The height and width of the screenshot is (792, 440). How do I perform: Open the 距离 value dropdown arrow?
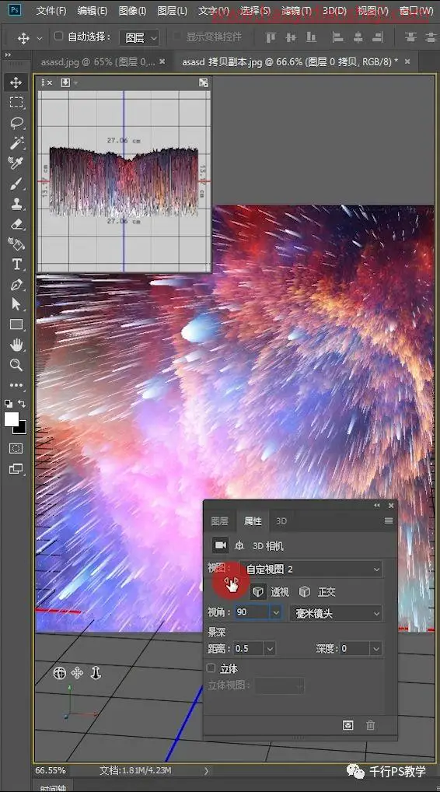pos(270,649)
